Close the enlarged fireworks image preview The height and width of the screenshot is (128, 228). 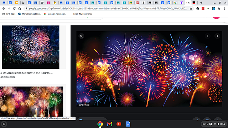pos(81,36)
